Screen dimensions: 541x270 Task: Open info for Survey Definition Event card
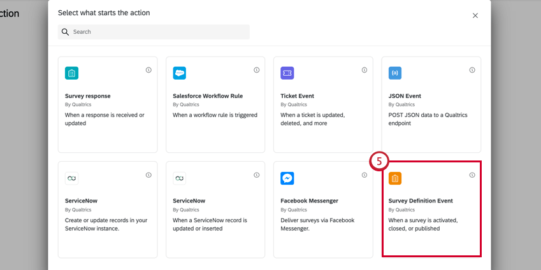click(x=472, y=175)
